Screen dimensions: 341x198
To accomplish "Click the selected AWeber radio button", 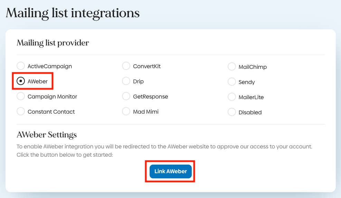I will point(21,81).
